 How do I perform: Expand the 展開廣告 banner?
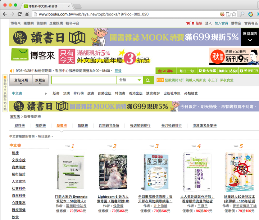[250, 37]
